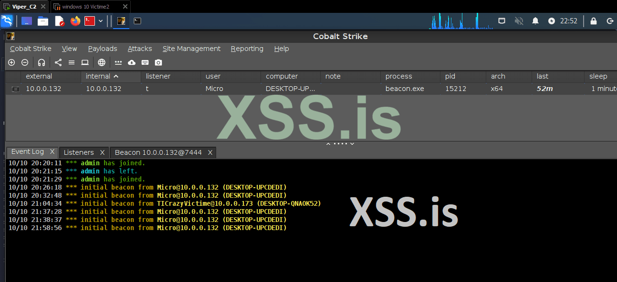
Task: Launch the file manager from the panel
Action: [x=43, y=21]
